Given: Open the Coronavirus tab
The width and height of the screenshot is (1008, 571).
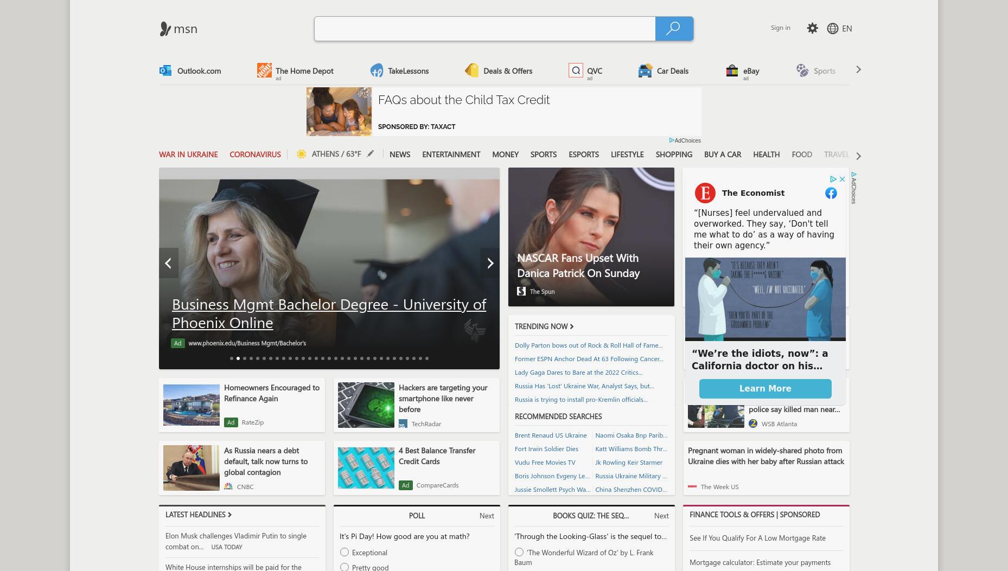Looking at the screenshot, I should (255, 154).
